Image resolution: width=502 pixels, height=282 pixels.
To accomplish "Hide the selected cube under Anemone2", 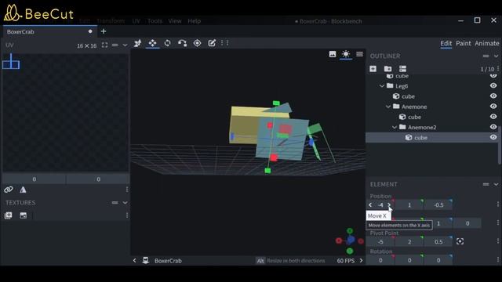I will coord(493,137).
